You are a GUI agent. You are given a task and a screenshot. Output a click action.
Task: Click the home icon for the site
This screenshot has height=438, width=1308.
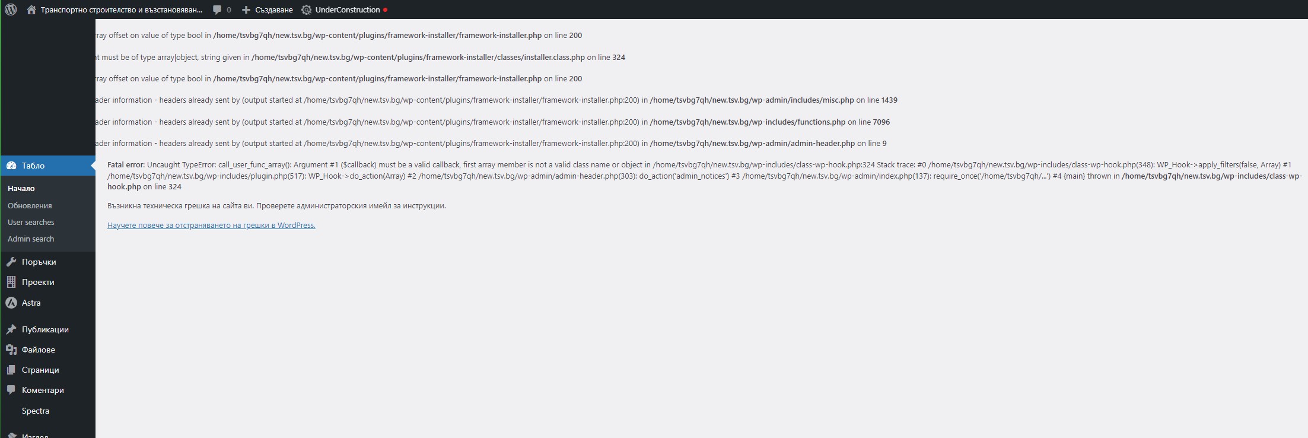31,9
